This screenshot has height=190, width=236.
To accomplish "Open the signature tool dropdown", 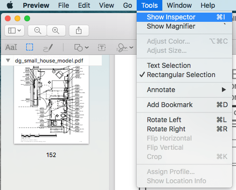I will click(x=125, y=47).
